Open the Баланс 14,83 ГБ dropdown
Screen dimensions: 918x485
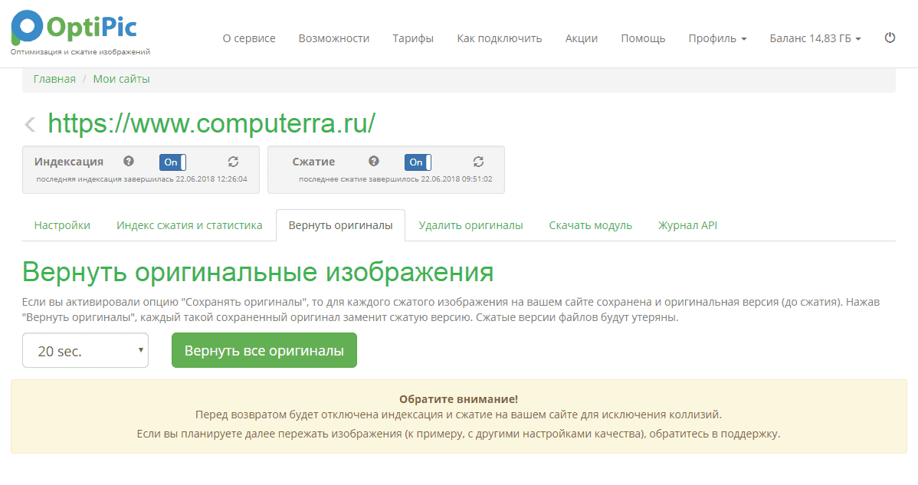coord(815,38)
